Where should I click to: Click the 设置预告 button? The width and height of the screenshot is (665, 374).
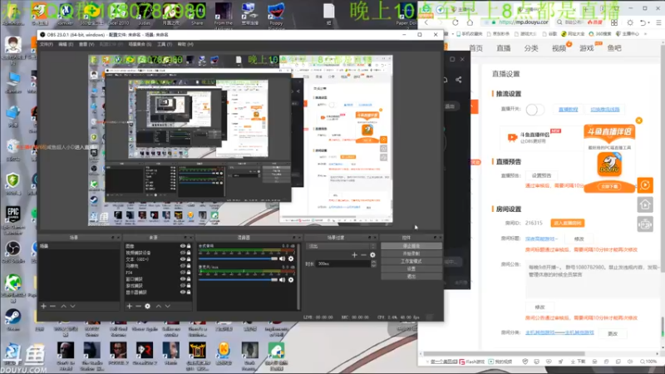click(542, 175)
